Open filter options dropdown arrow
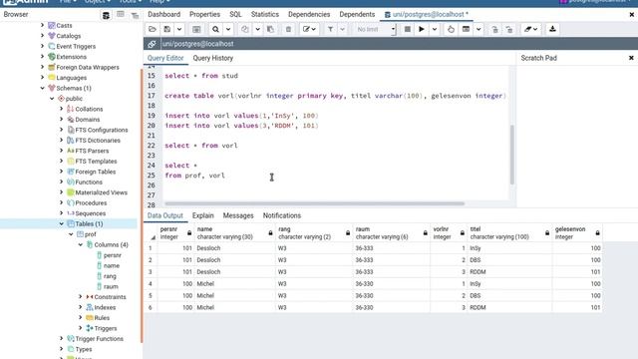Image resolution: width=638 pixels, height=359 pixels. click(342, 29)
